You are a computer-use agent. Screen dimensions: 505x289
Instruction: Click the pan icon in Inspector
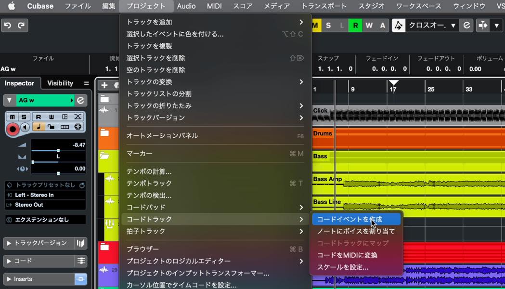22,157
